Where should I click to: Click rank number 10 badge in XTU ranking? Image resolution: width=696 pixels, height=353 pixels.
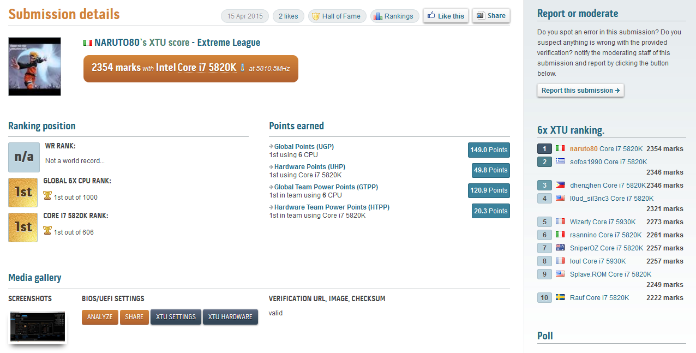tap(544, 298)
